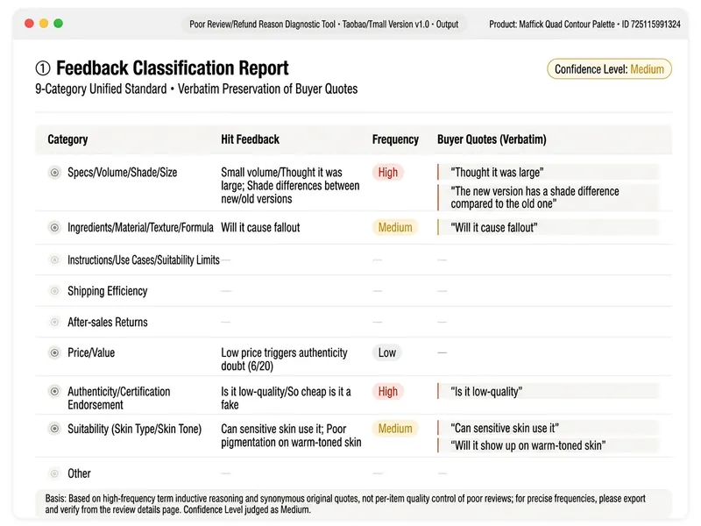The width and height of the screenshot is (701, 526).
Task: Click the Medium frequency tag for Ingredients
Action: [395, 227]
